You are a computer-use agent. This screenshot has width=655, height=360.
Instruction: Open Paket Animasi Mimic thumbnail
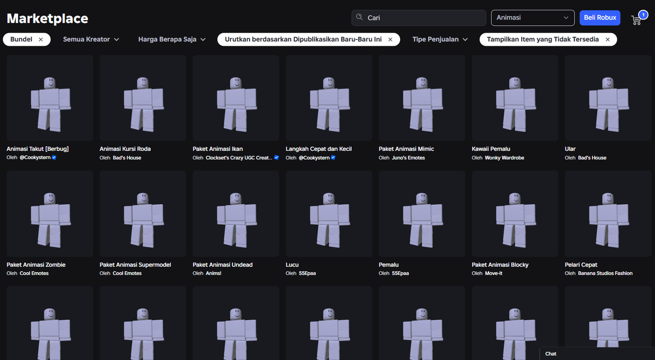422,98
